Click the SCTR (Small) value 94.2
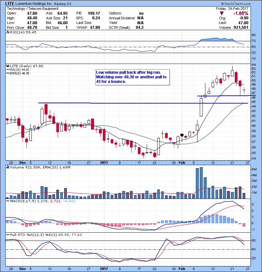Image resolution: width=262 pixels, height=272 pixels. [x=140, y=28]
